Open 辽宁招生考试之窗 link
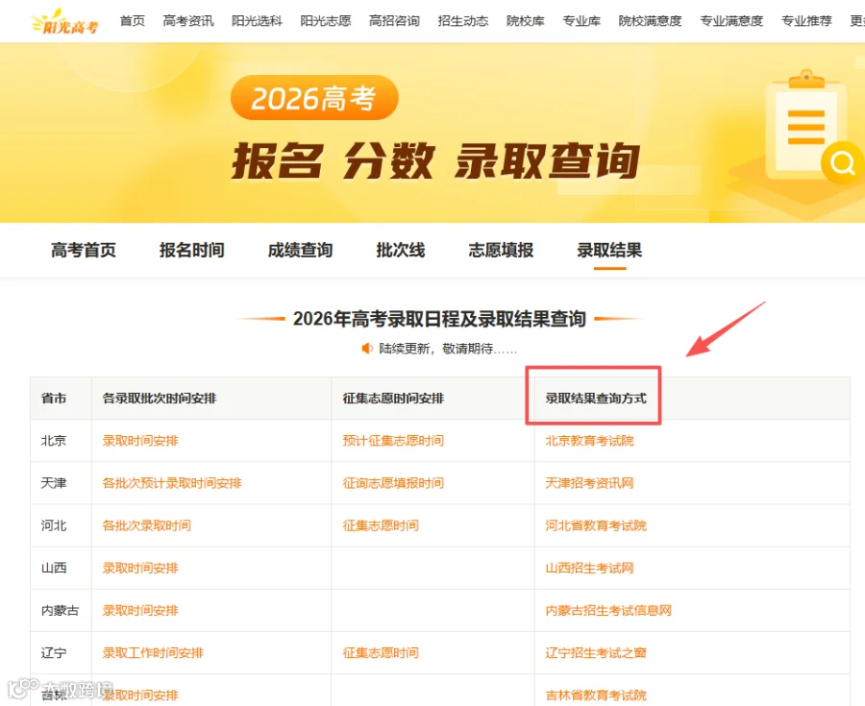Image resolution: width=865 pixels, height=706 pixels. coord(596,652)
